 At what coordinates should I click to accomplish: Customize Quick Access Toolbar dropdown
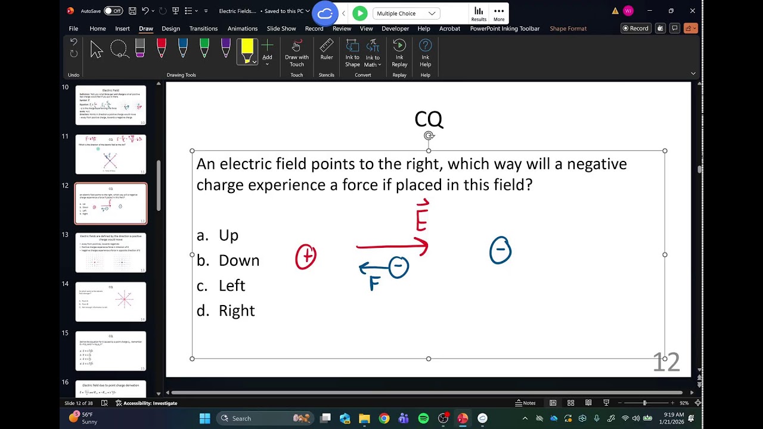[x=206, y=11]
